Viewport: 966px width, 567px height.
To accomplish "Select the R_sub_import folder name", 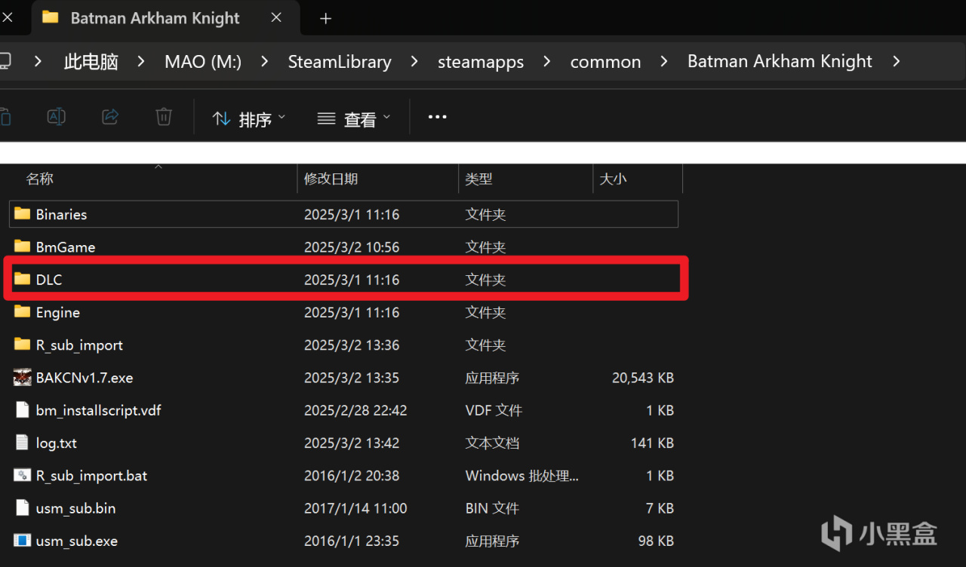I will 79,345.
